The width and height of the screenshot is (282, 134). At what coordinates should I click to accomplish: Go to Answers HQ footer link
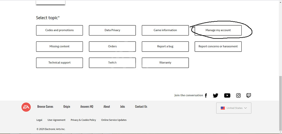(87, 107)
